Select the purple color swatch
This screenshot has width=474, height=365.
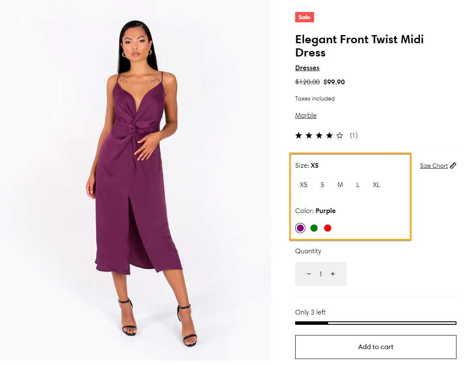coord(300,228)
